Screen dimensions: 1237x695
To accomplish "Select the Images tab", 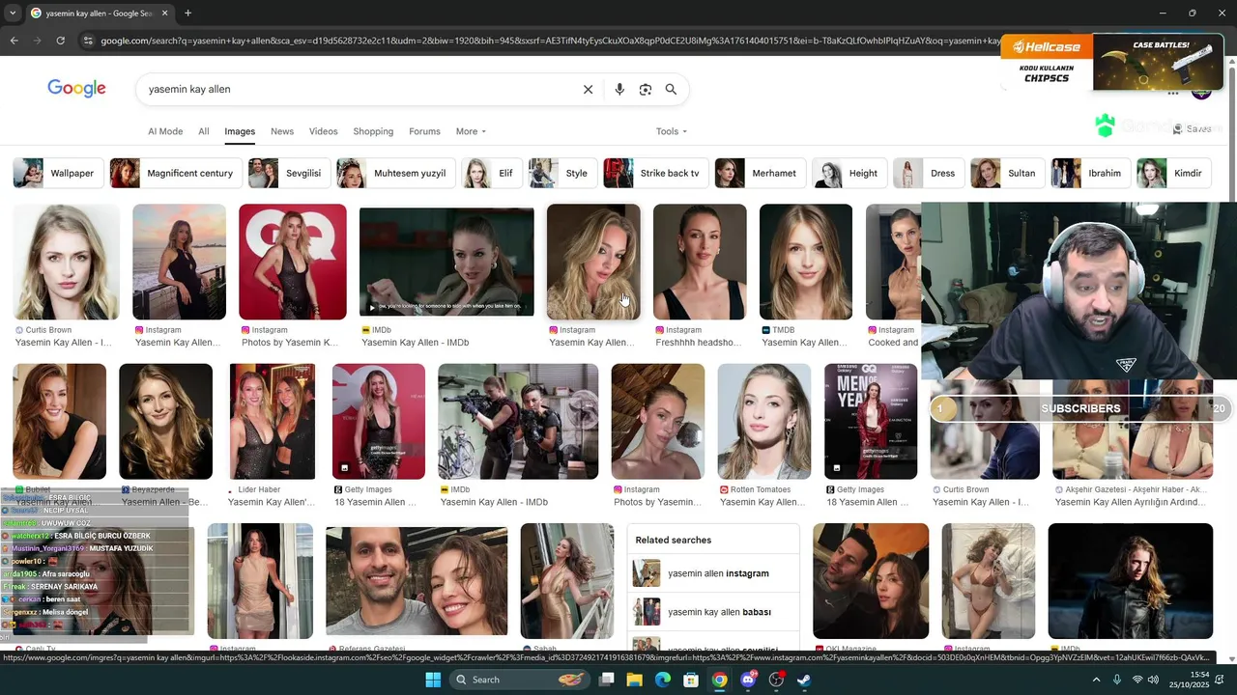I will (x=240, y=131).
